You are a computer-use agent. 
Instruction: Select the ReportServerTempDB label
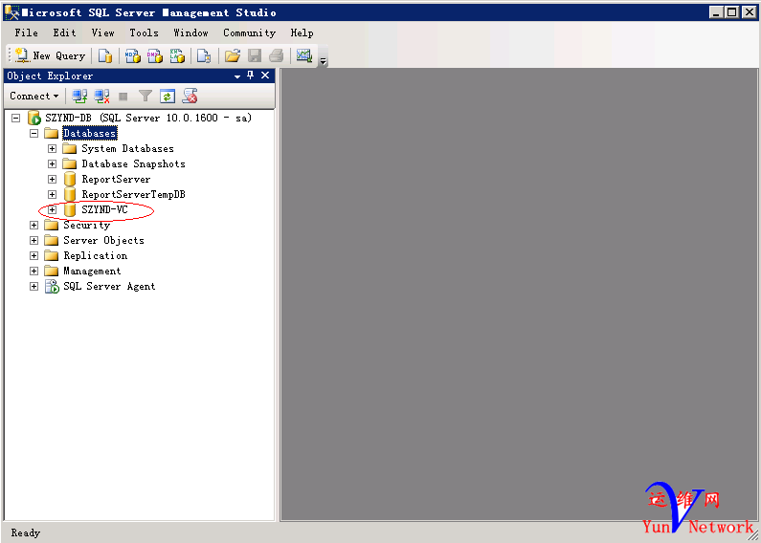pos(133,194)
